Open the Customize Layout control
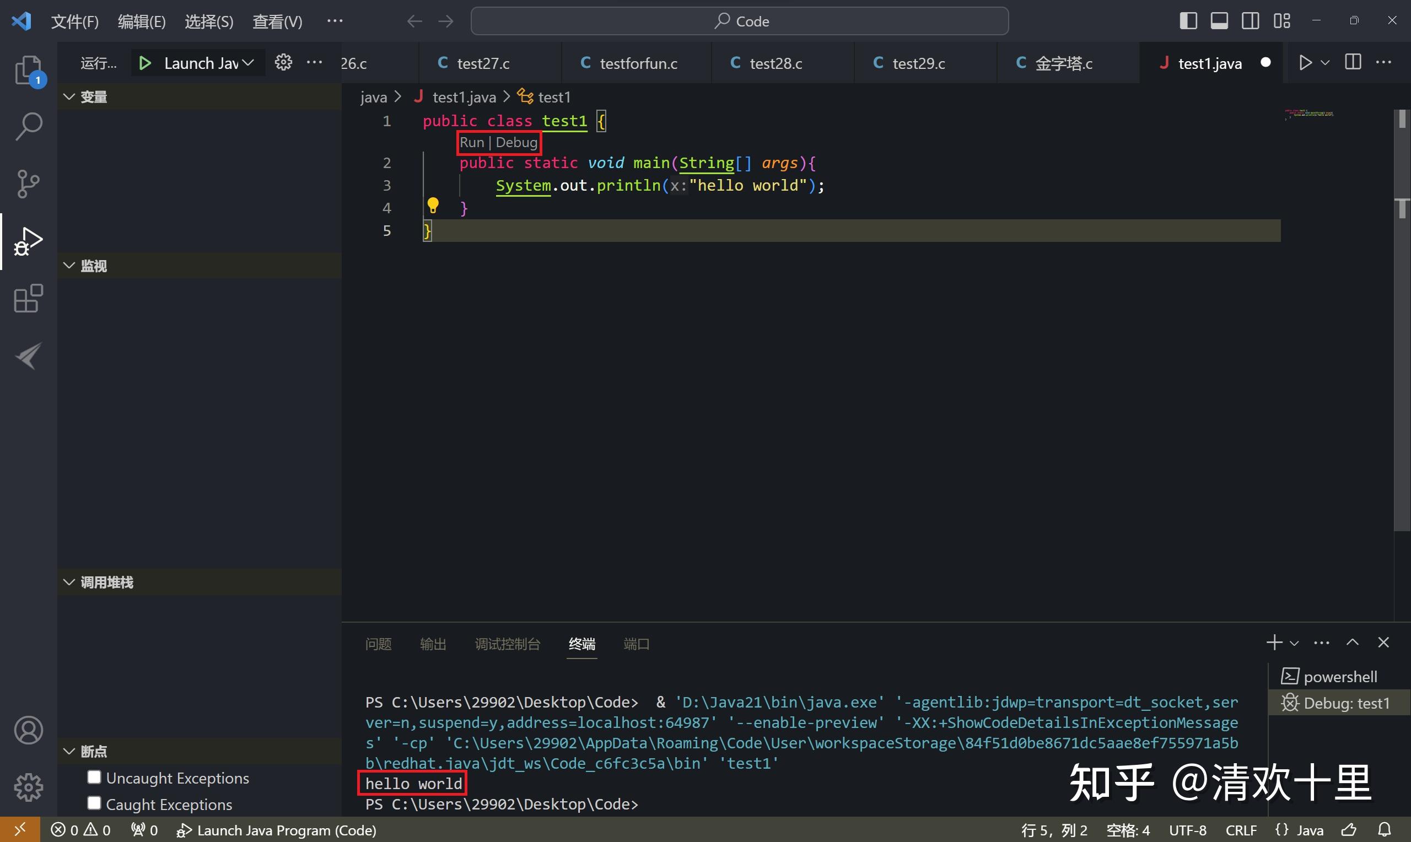Viewport: 1411px width, 842px height. pyautogui.click(x=1281, y=20)
